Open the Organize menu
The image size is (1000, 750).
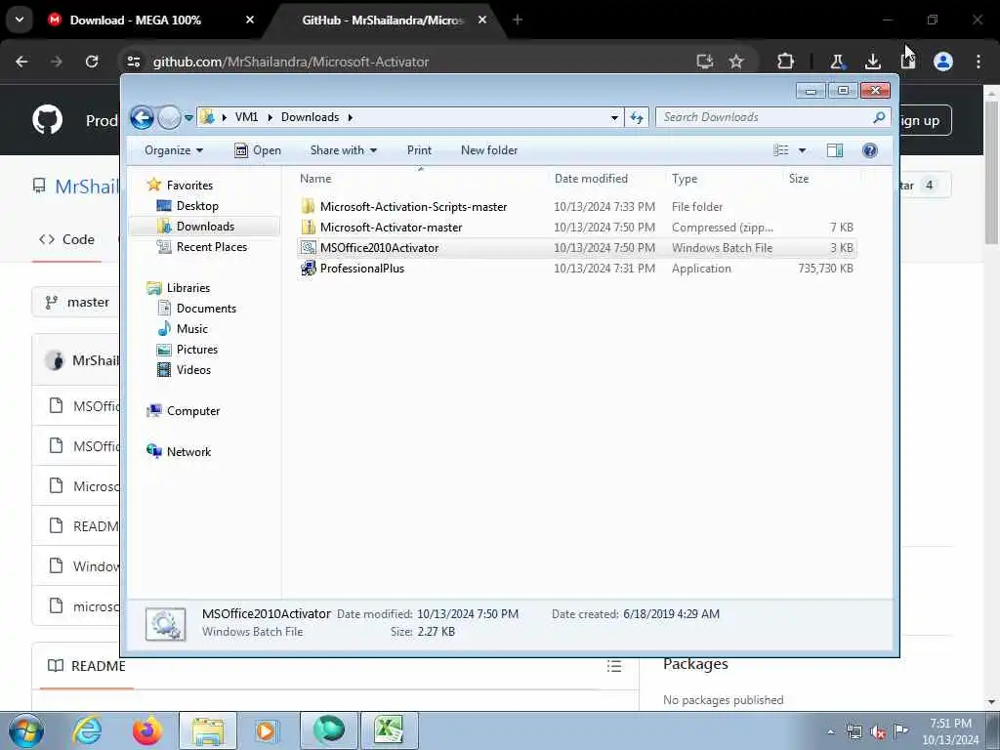coord(174,150)
